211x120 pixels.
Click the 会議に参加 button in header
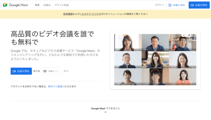(177, 5)
